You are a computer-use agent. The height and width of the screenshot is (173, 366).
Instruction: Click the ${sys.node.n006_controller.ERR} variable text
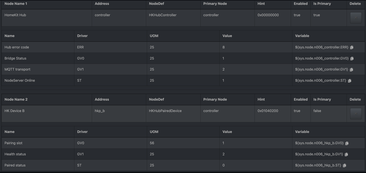point(322,47)
